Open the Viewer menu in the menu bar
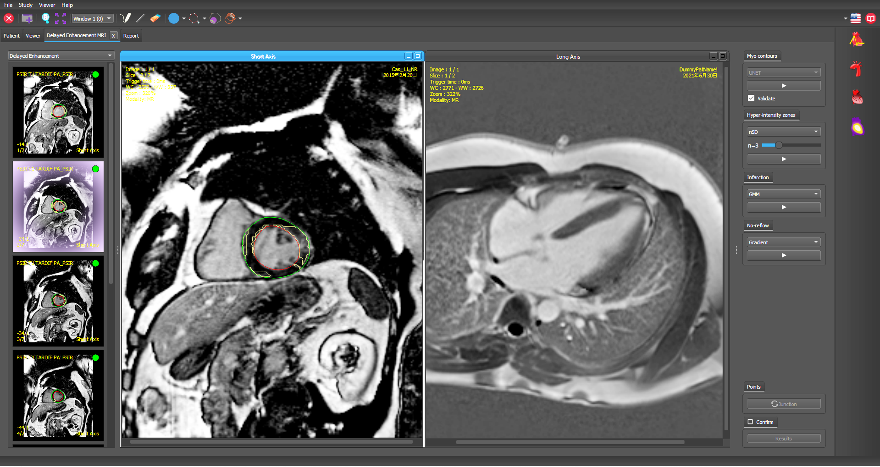 point(47,5)
